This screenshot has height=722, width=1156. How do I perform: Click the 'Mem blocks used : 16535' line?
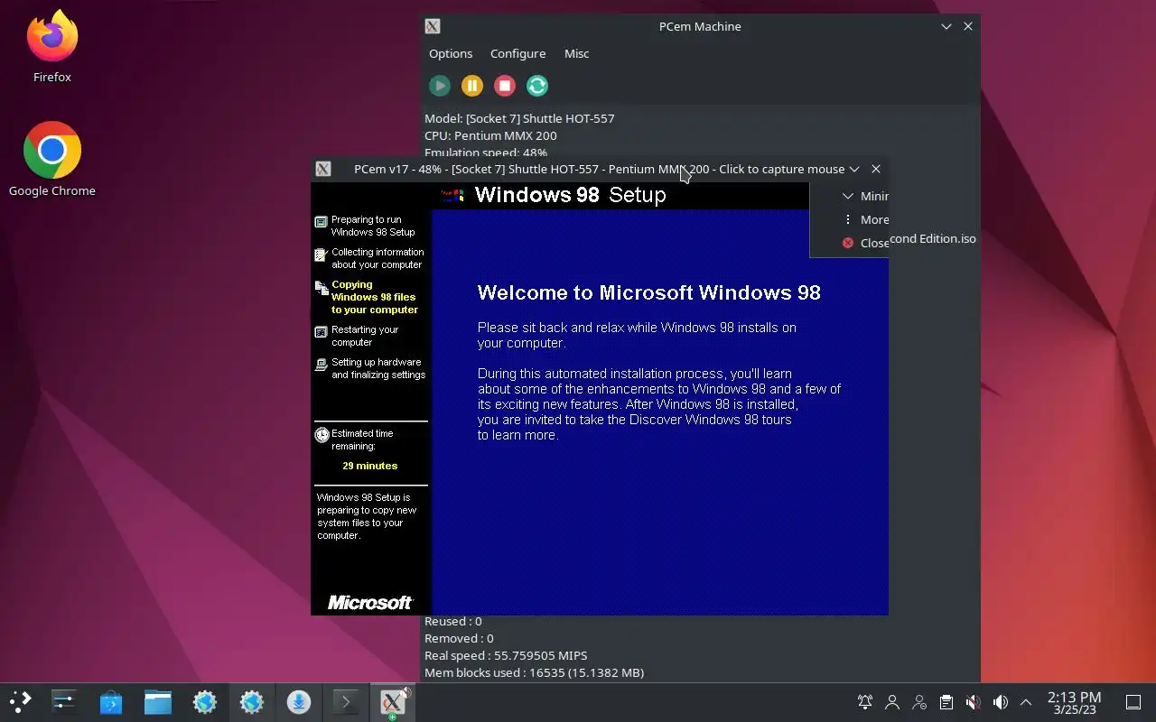534,672
